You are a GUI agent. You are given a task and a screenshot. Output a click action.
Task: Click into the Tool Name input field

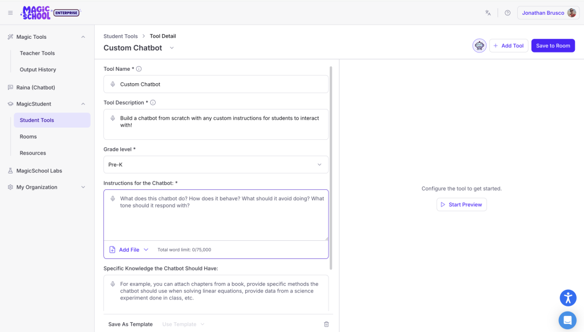[x=216, y=84]
